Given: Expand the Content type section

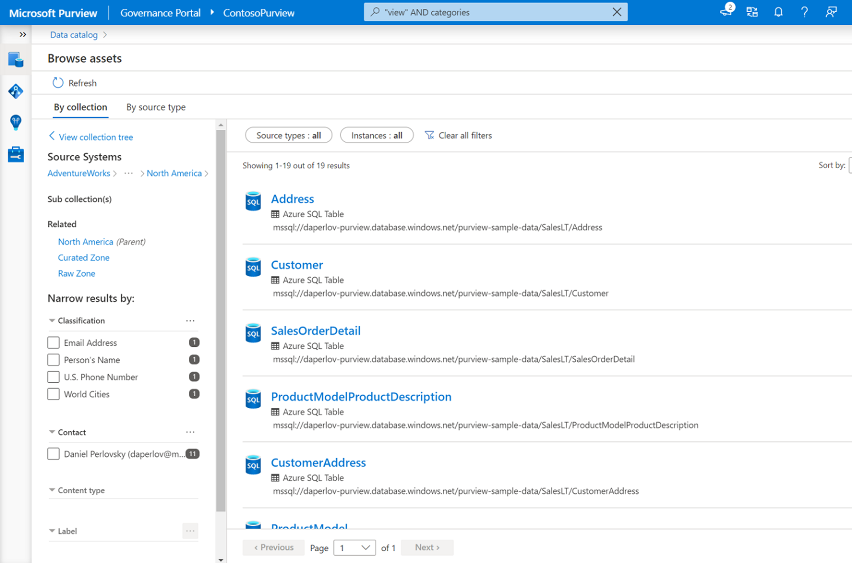Looking at the screenshot, I should pyautogui.click(x=52, y=490).
